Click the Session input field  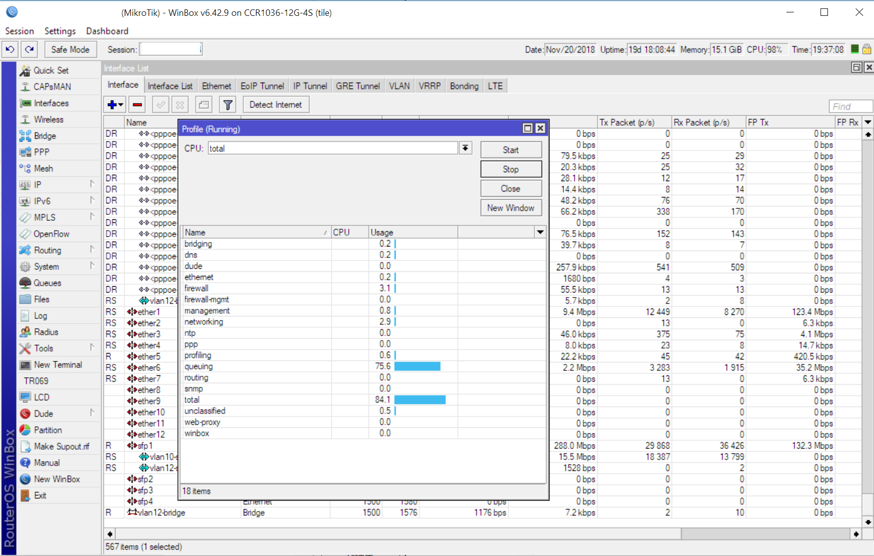tap(170, 49)
